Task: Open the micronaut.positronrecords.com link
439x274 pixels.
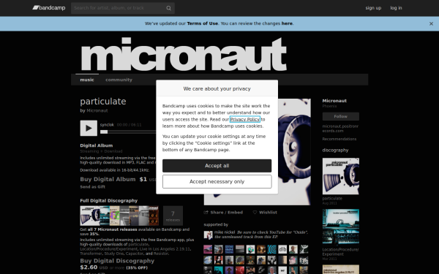Action: click(340, 129)
